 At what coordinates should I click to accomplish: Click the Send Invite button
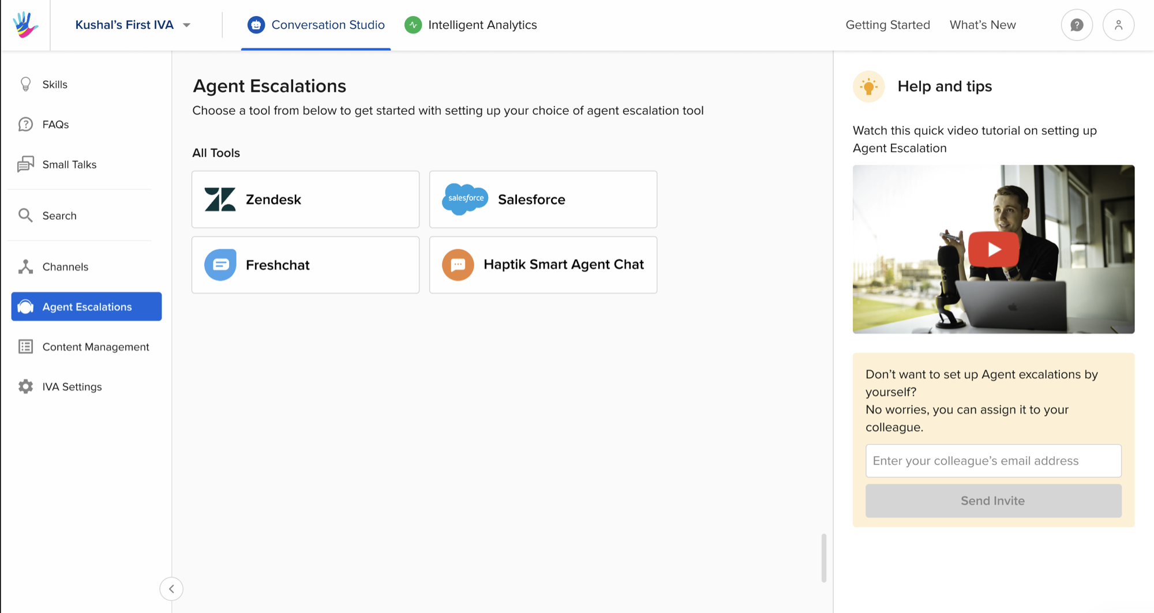coord(993,501)
